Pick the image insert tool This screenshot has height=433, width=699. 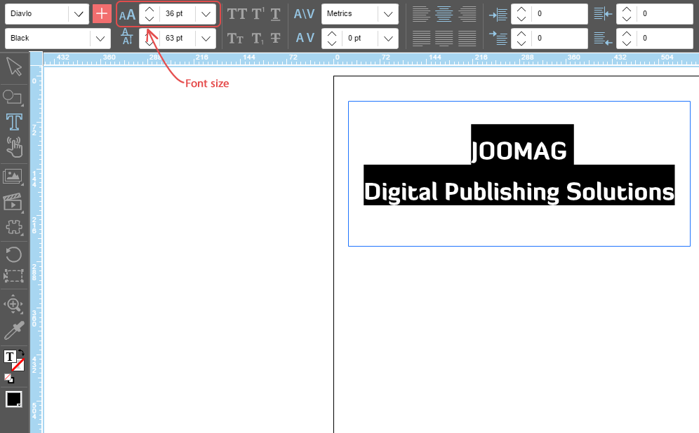click(x=13, y=177)
